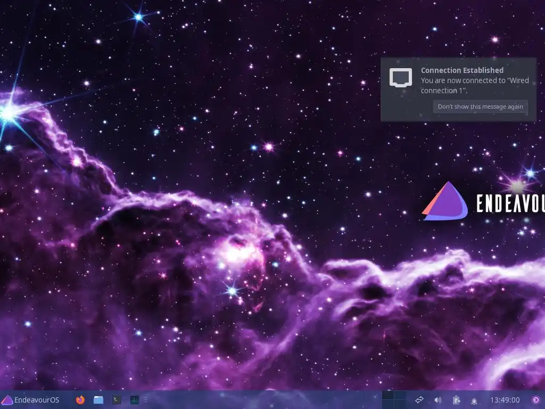Click the workspace switcher in panel
This screenshot has height=409, width=545.
tap(394, 399)
